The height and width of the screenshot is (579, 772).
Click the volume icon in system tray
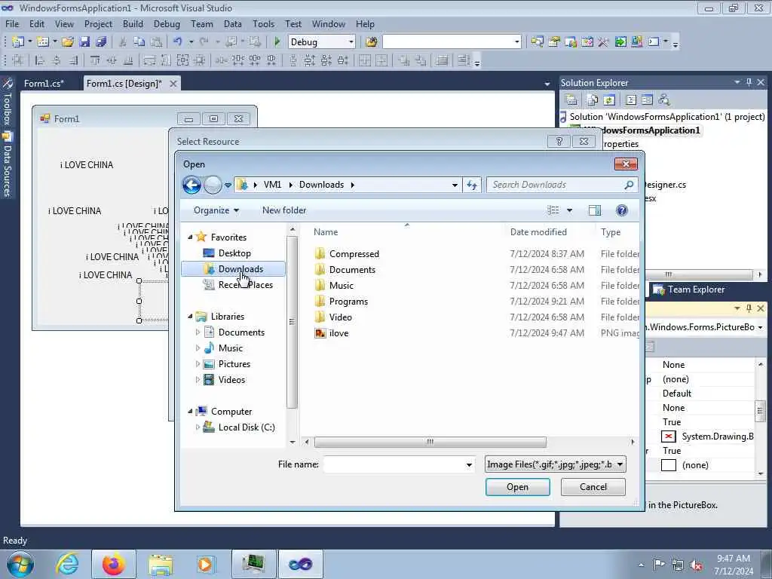(696, 565)
